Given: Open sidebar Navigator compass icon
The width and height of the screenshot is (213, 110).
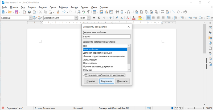Looking at the screenshot, I should [x=210, y=43].
